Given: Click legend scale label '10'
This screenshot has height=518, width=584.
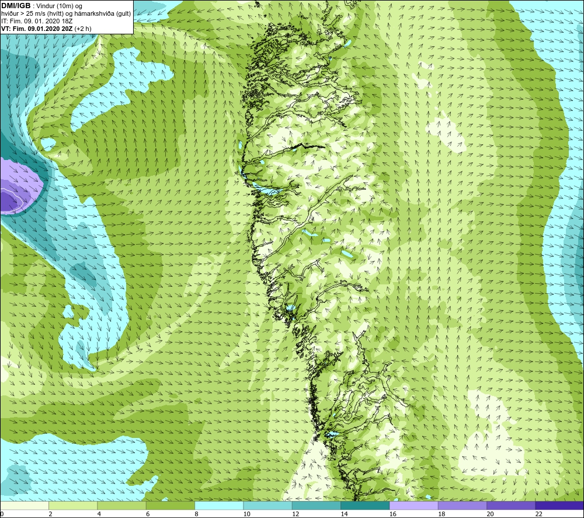Looking at the screenshot, I should pyautogui.click(x=246, y=514).
